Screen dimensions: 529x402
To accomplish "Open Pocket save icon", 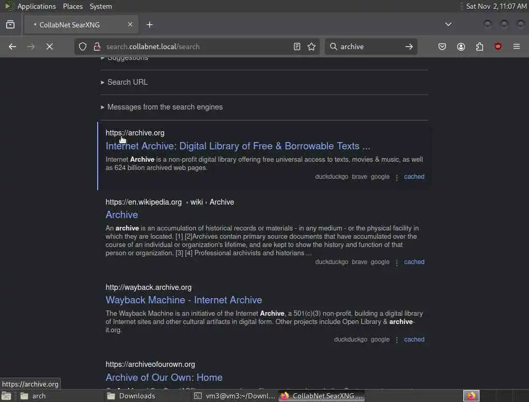I will pos(442,47).
